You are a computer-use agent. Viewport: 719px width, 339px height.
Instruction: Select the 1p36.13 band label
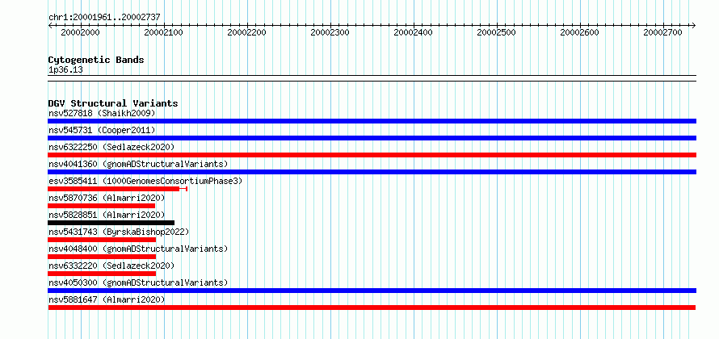click(x=65, y=70)
